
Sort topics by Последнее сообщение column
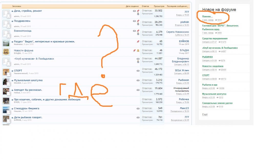(x=177, y=6)
